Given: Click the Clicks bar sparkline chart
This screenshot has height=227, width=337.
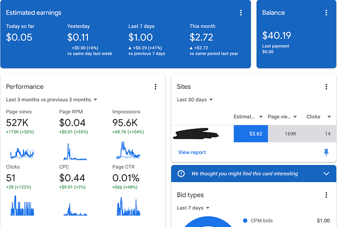Looking at the screenshot, I should 22,206.
